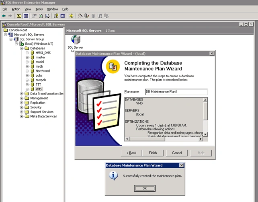
Task: Click the Finish button in the wizard
Action: tap(153, 153)
